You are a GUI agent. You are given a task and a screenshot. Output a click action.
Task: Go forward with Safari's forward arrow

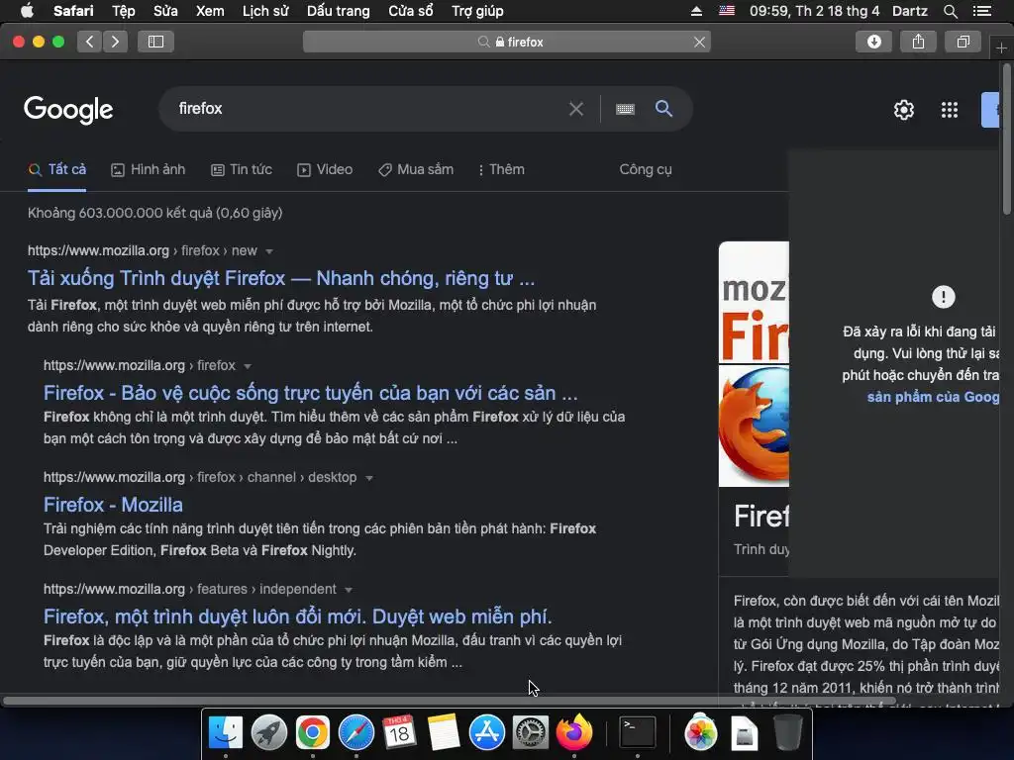click(115, 42)
